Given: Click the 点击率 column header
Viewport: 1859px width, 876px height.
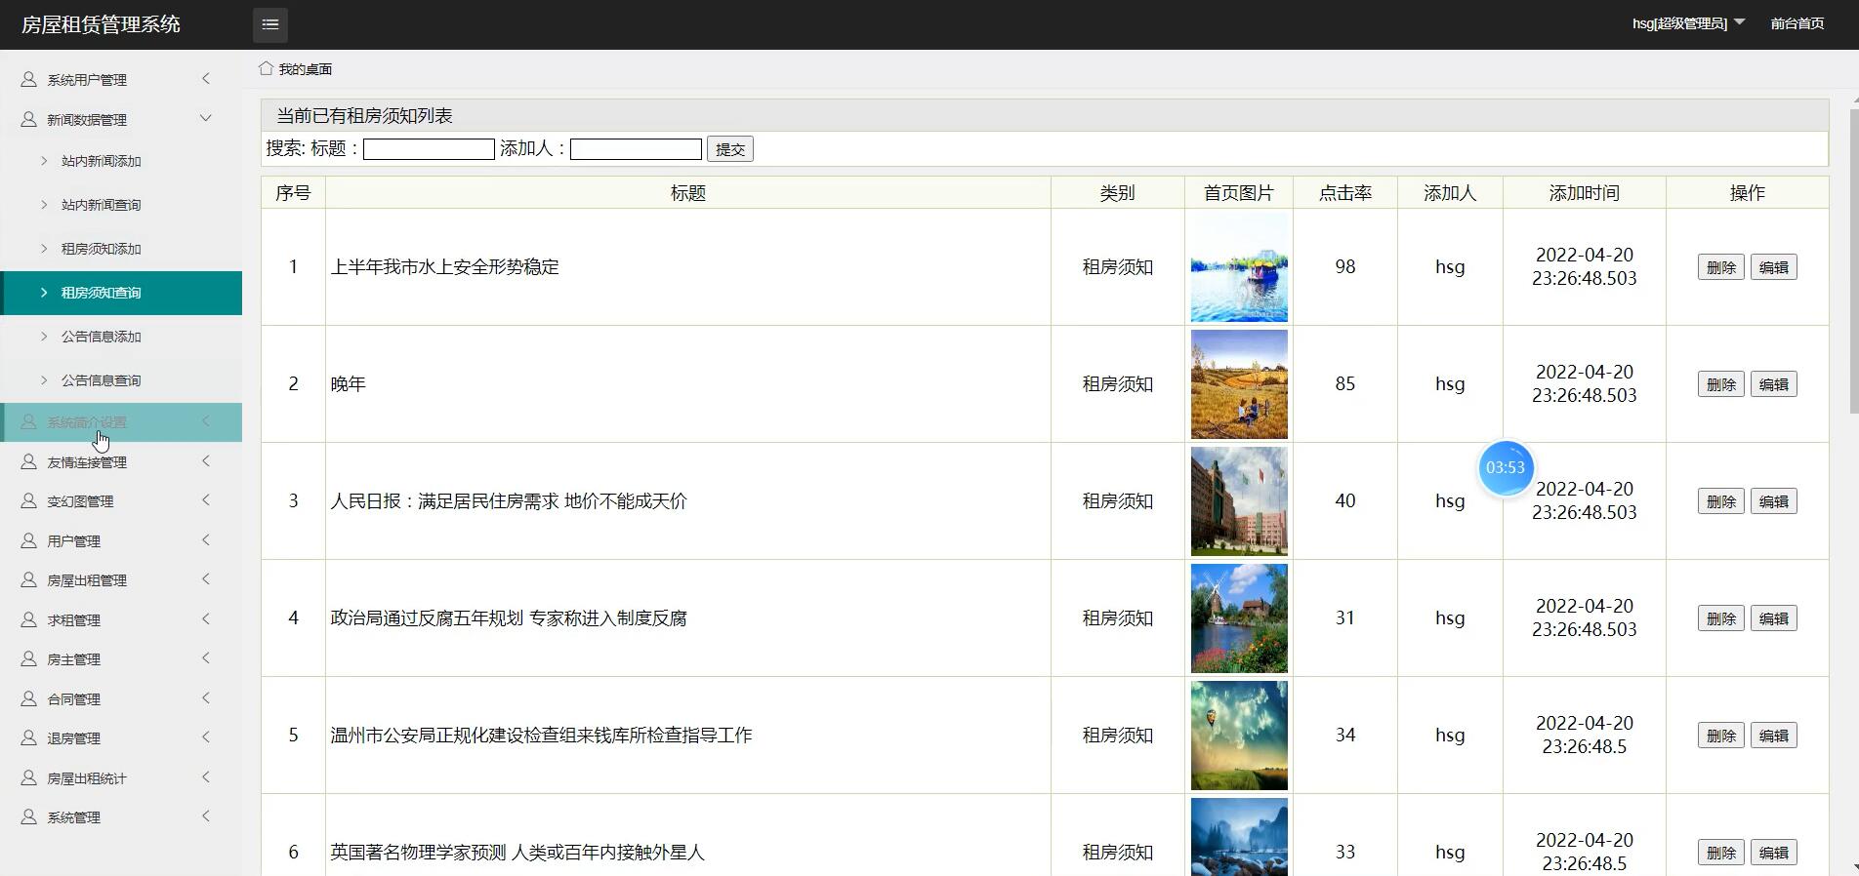Looking at the screenshot, I should click(1345, 193).
